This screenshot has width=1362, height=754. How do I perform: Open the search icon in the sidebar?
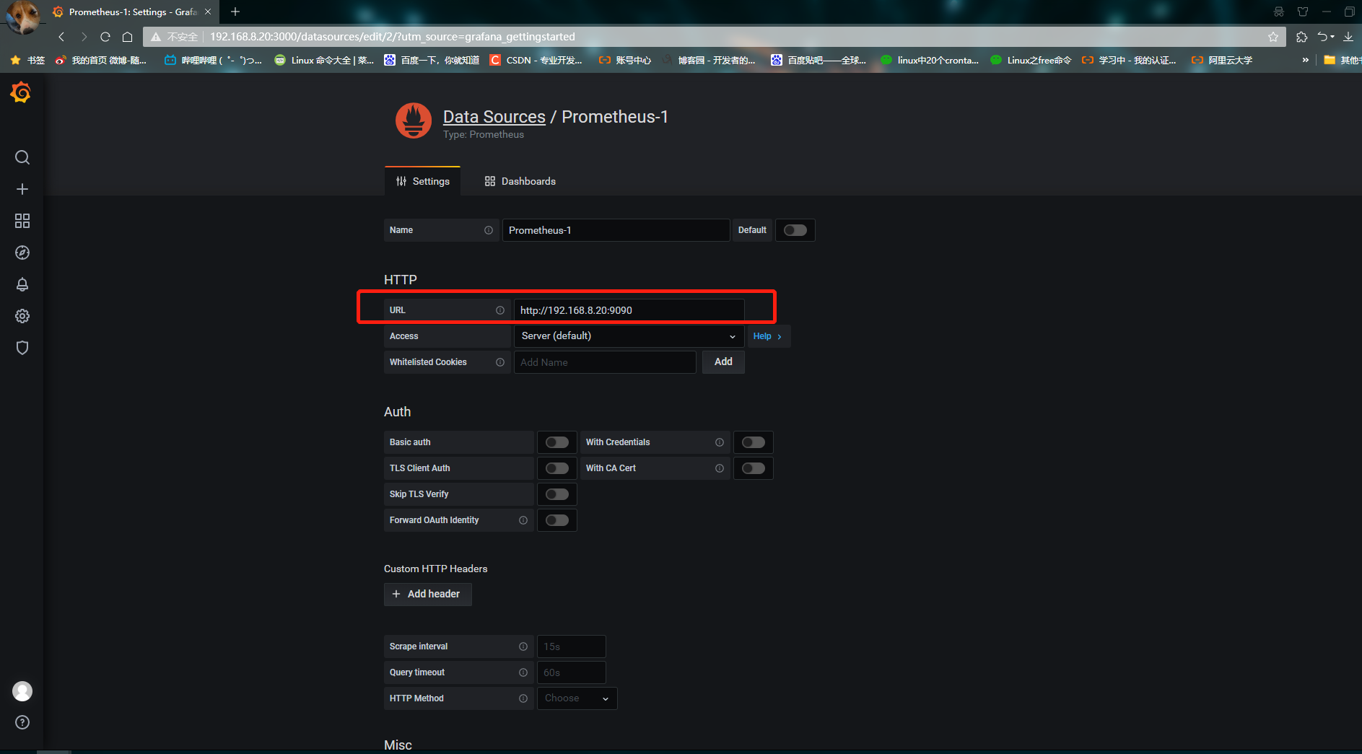coord(22,157)
